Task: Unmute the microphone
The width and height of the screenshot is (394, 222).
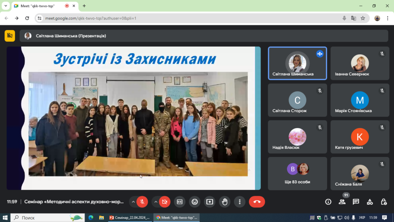Action: point(142,202)
